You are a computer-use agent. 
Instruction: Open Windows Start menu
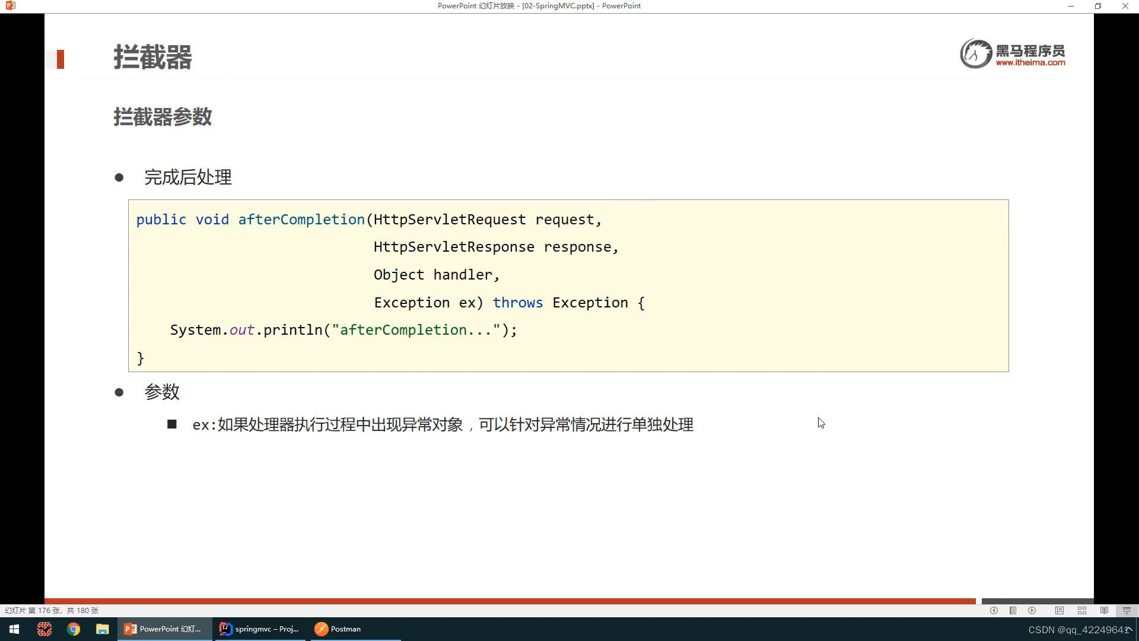pos(14,629)
